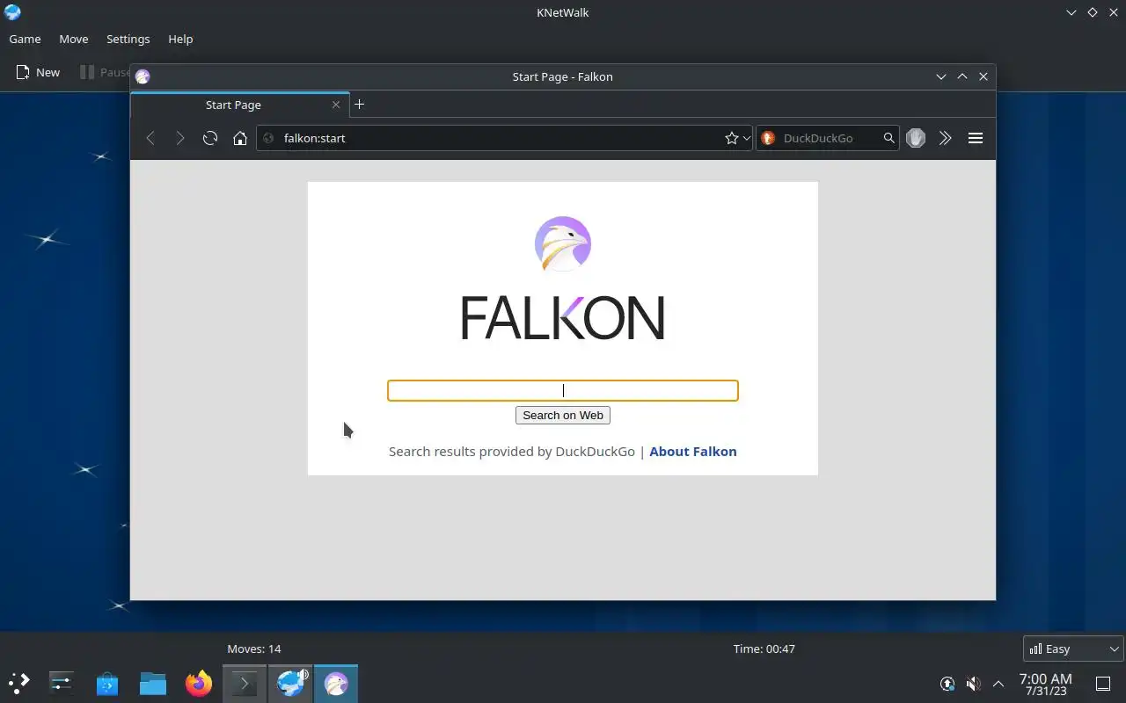The width and height of the screenshot is (1126, 703).
Task: Open the About Falkon link
Action: tap(693, 451)
